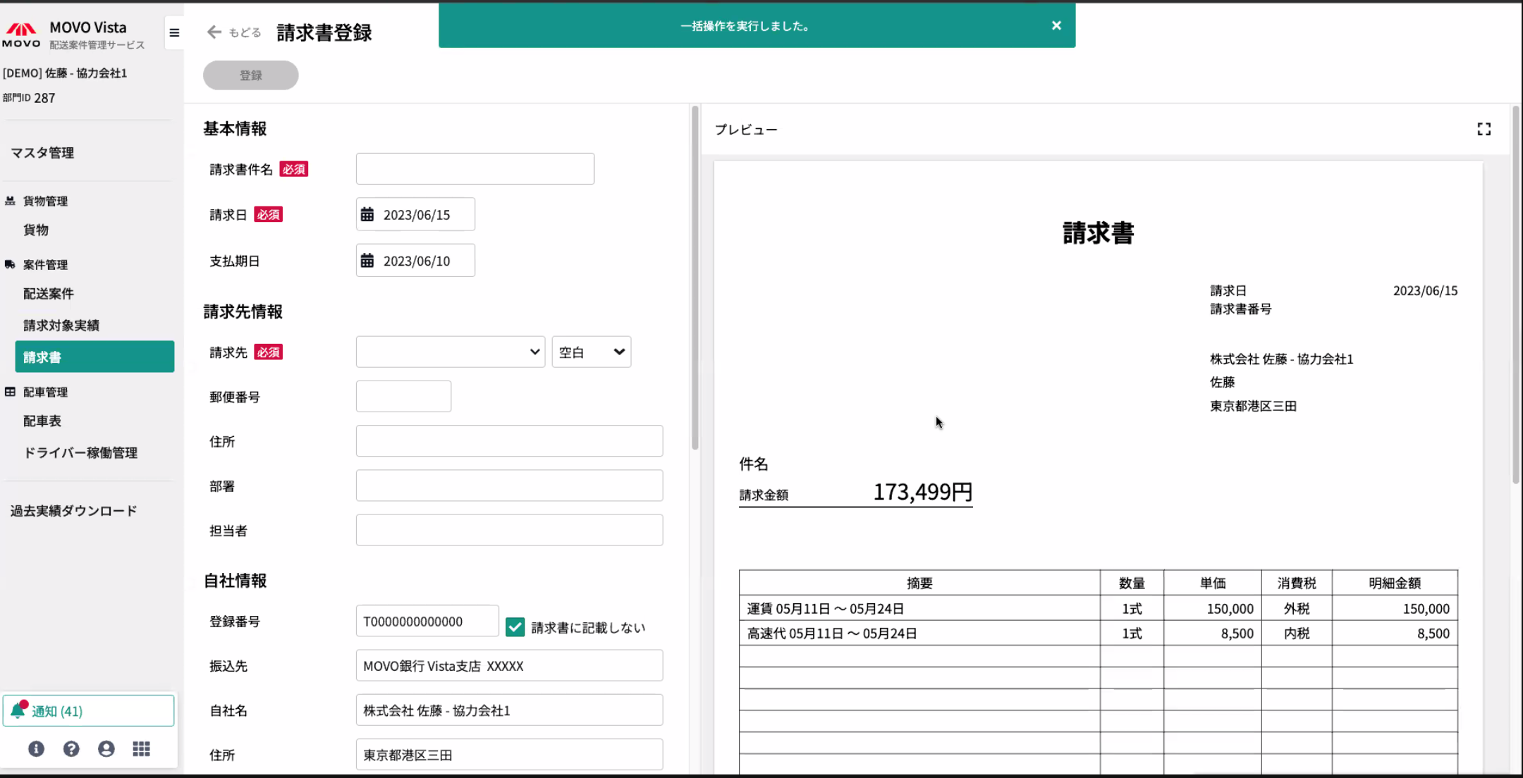Open the 空白 honorific dropdown

click(591, 352)
